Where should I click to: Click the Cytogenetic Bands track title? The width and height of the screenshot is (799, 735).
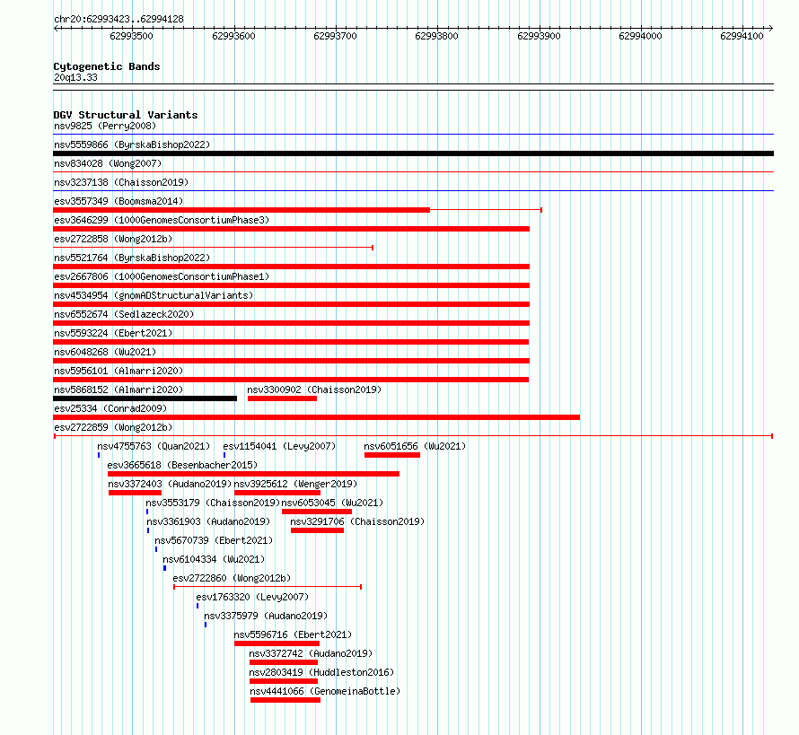pyautogui.click(x=107, y=66)
